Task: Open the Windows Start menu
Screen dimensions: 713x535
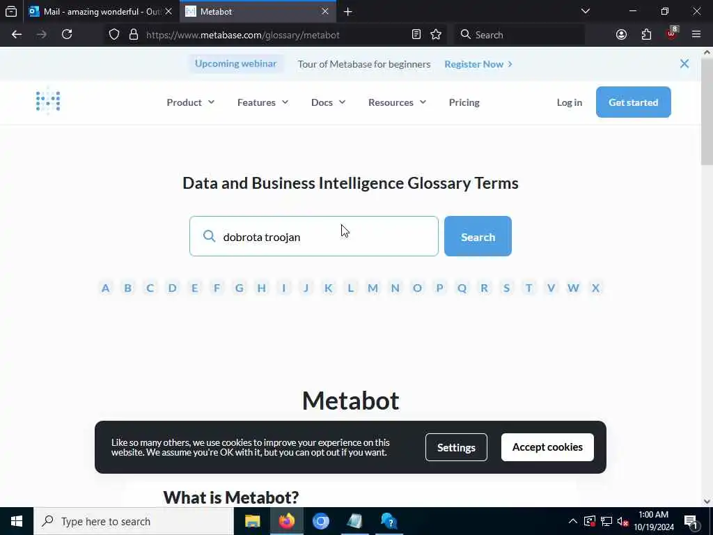Action: click(17, 521)
